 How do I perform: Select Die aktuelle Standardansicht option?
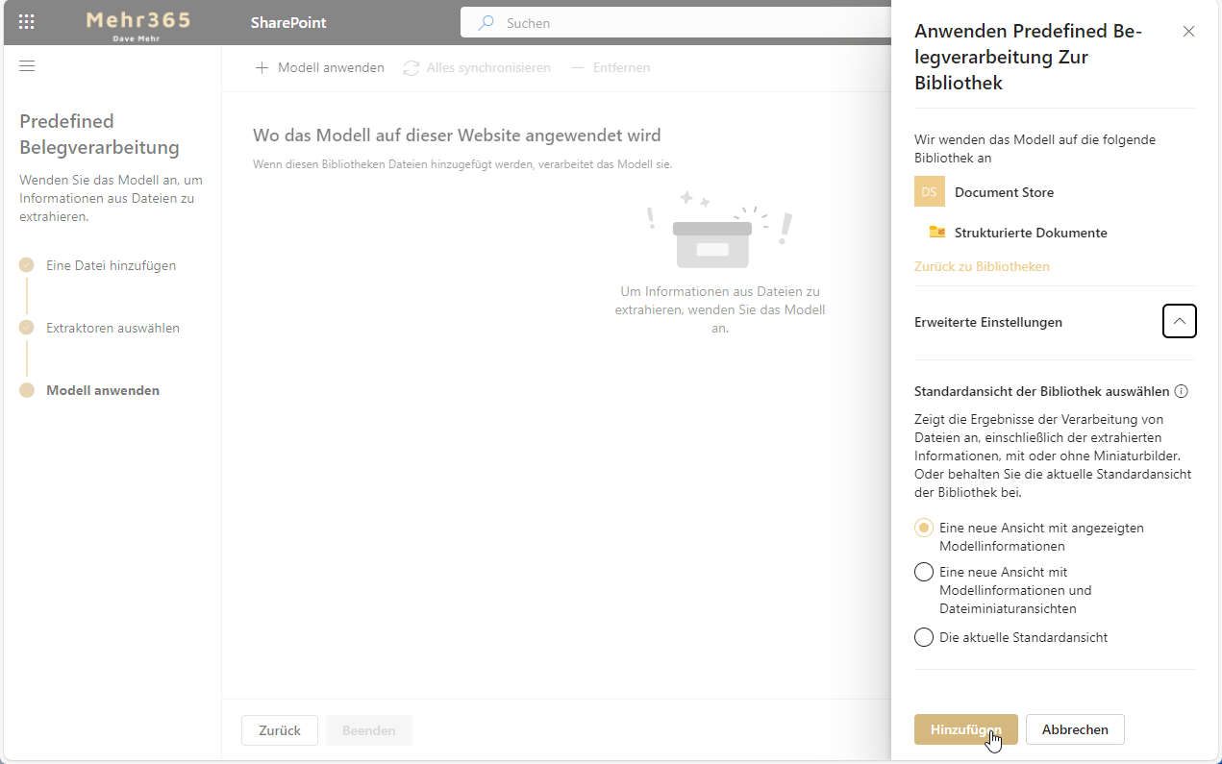point(924,637)
